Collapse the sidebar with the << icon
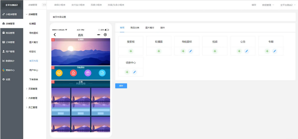This screenshot has height=139, width=298. (x=44, y=5)
